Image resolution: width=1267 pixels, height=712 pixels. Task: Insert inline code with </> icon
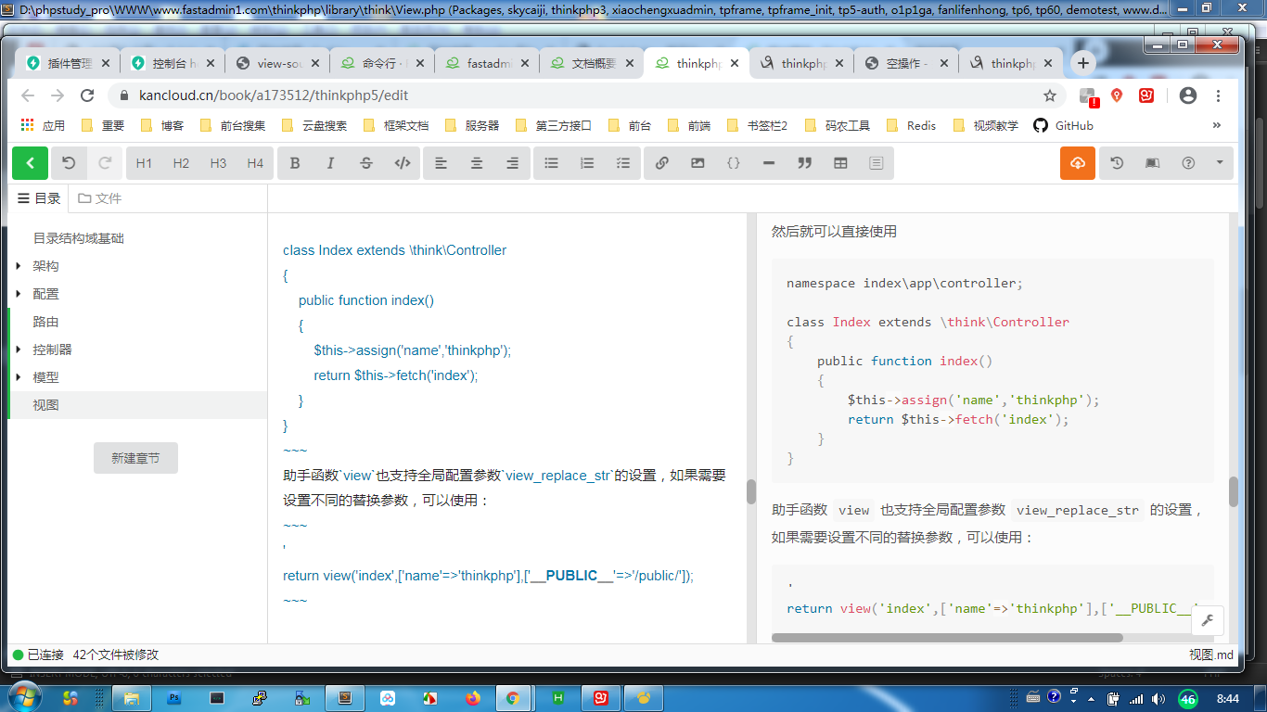pyautogui.click(x=403, y=163)
